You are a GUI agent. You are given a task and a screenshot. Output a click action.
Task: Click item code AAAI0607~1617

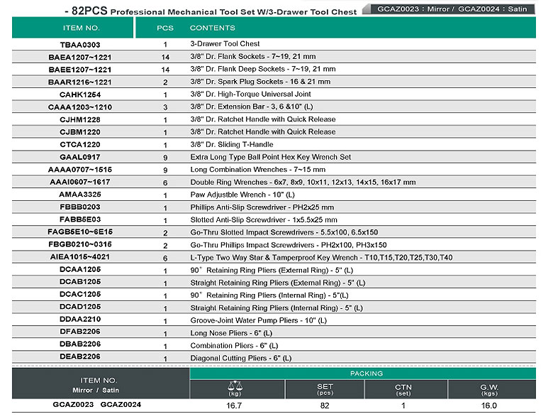point(80,182)
